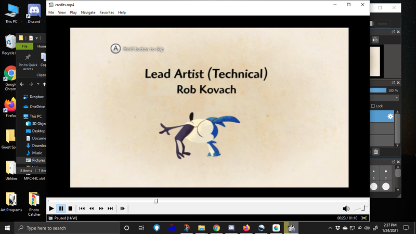Step forward one frame
Viewport: 416px width, 234px height.
(x=123, y=209)
